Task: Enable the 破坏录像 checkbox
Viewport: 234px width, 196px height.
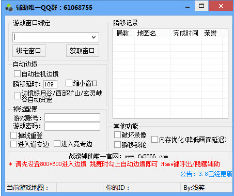Action: point(117,135)
